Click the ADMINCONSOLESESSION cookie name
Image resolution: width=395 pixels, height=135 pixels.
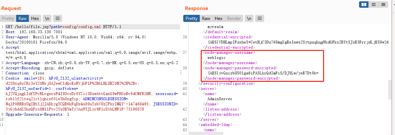pos(104,99)
